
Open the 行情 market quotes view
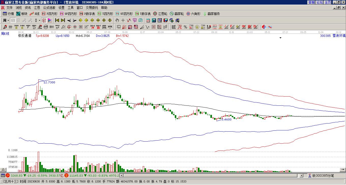(8, 14)
